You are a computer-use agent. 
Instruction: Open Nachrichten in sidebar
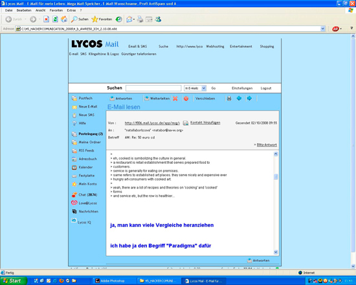pos(85,211)
